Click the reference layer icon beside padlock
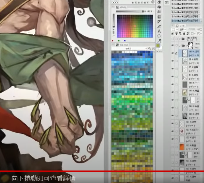Image resolution: width=204 pixels, height=183 pixels. pyautogui.click(x=180, y=34)
